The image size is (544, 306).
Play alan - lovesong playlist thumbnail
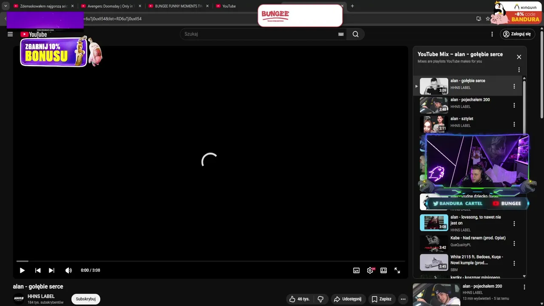(434, 223)
